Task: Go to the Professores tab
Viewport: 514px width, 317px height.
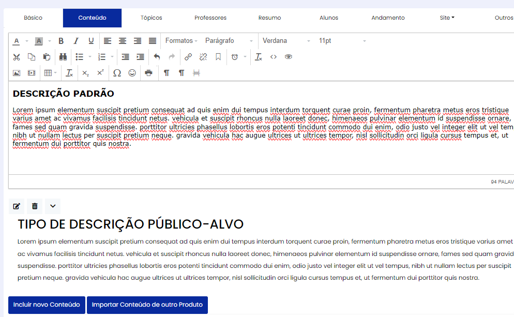Action: tap(210, 18)
